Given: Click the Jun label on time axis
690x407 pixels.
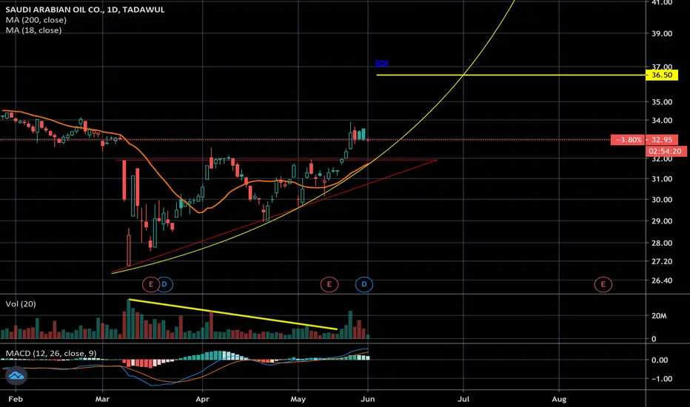Looking at the screenshot, I should coord(367,400).
